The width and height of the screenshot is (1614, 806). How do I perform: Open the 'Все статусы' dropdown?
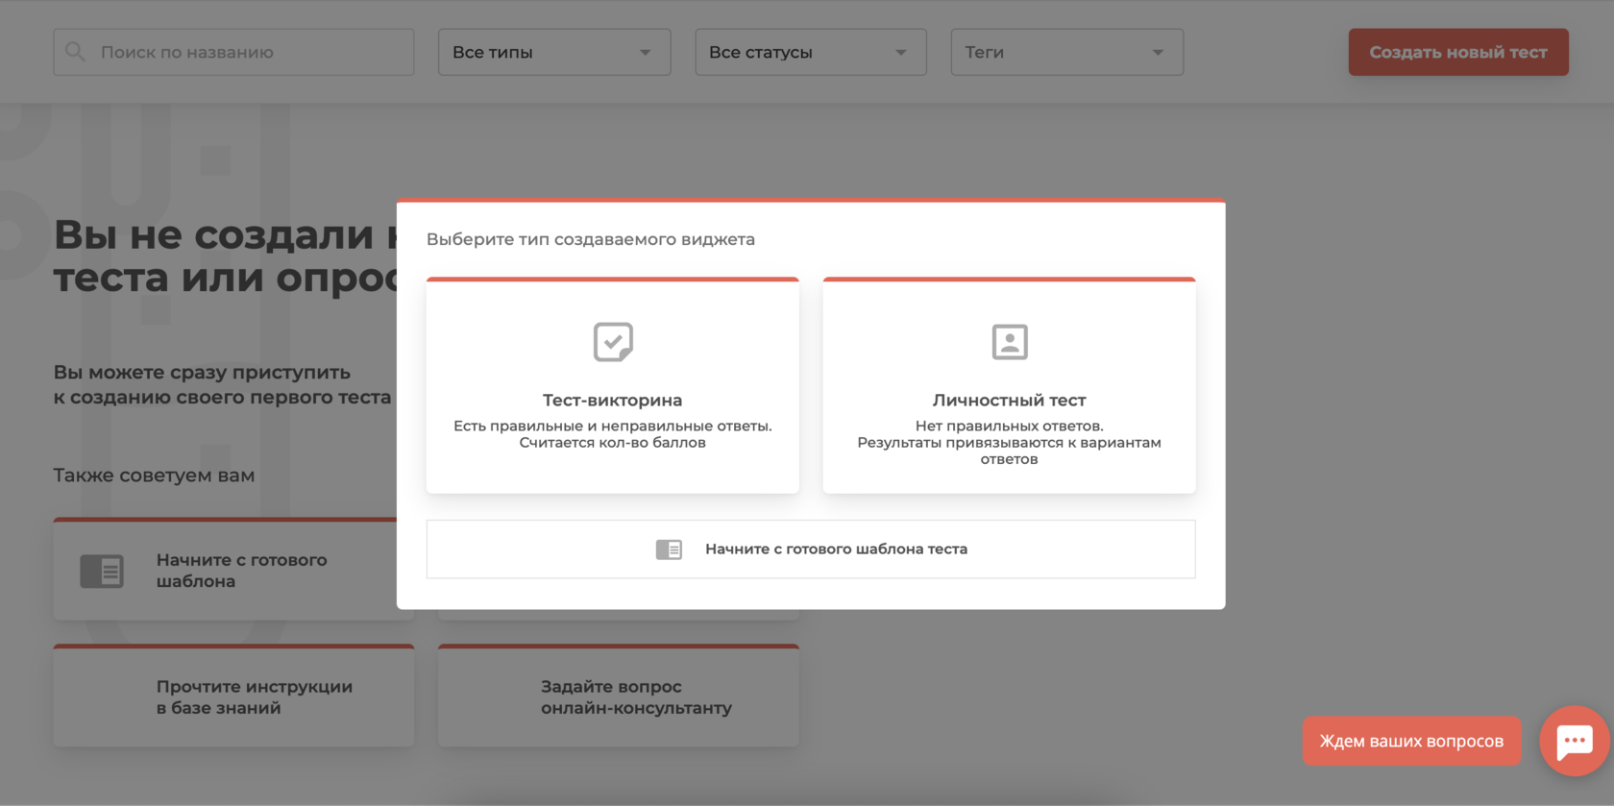point(811,52)
